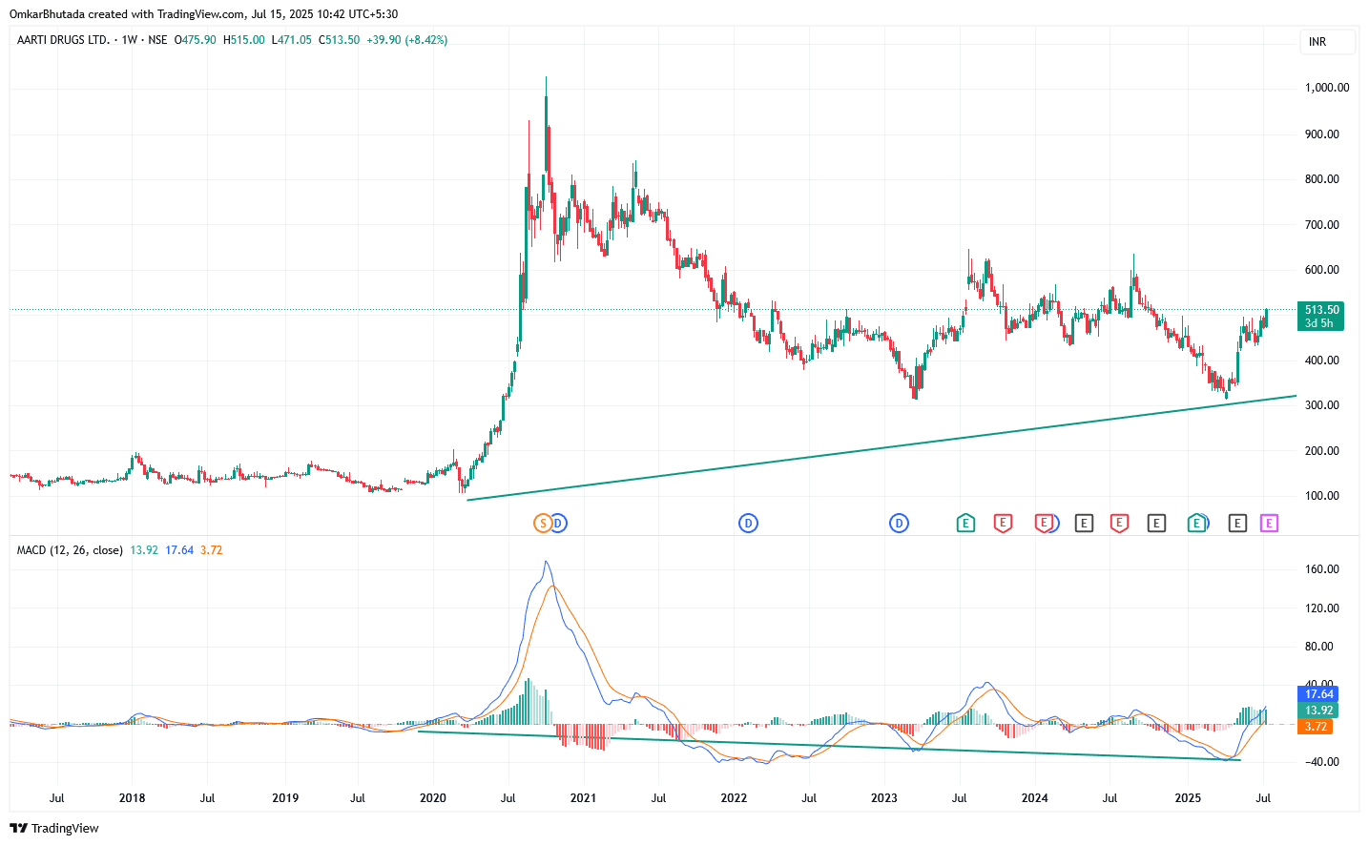Click the 1W interval label in the header
1369x845 pixels.
(x=130, y=40)
